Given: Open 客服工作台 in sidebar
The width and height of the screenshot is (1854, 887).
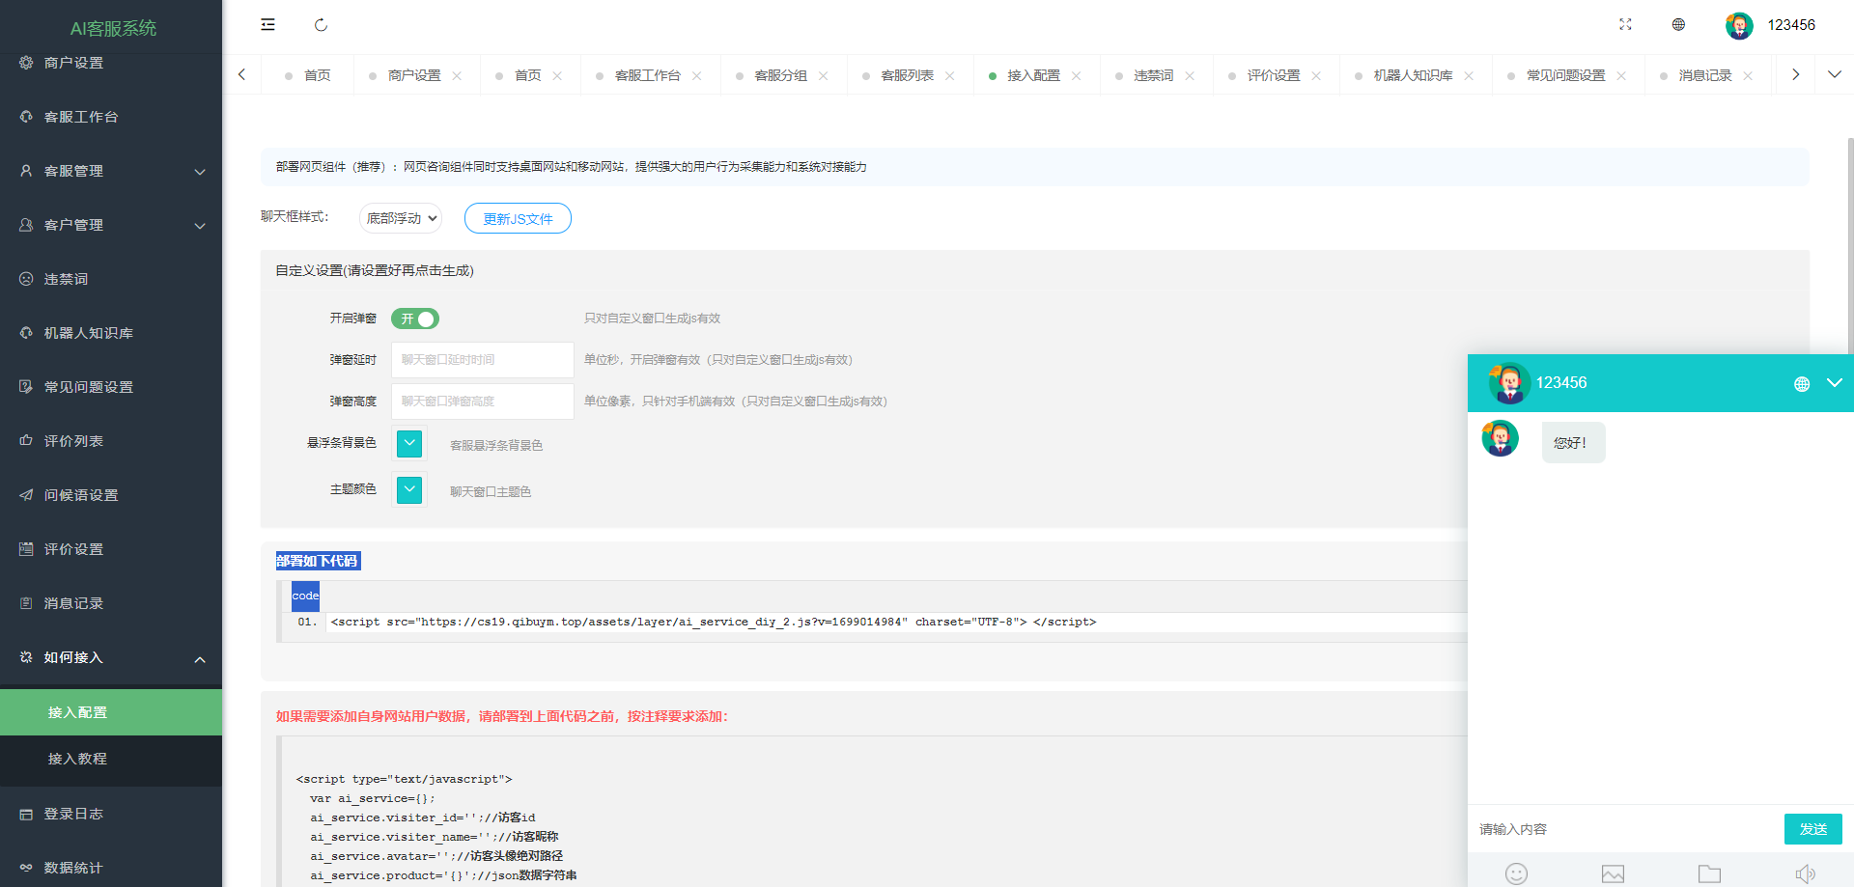Looking at the screenshot, I should pyautogui.click(x=111, y=117).
